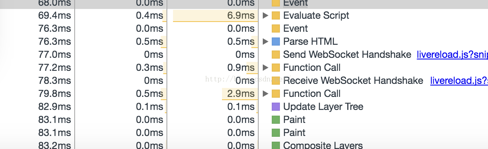This screenshot has height=149, width=488.
Task: Expand the Function Call row at 77.2ms
Action: click(265, 67)
